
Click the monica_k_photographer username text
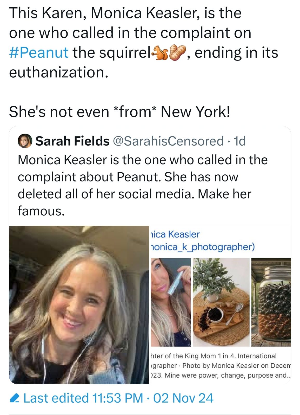click(x=203, y=247)
